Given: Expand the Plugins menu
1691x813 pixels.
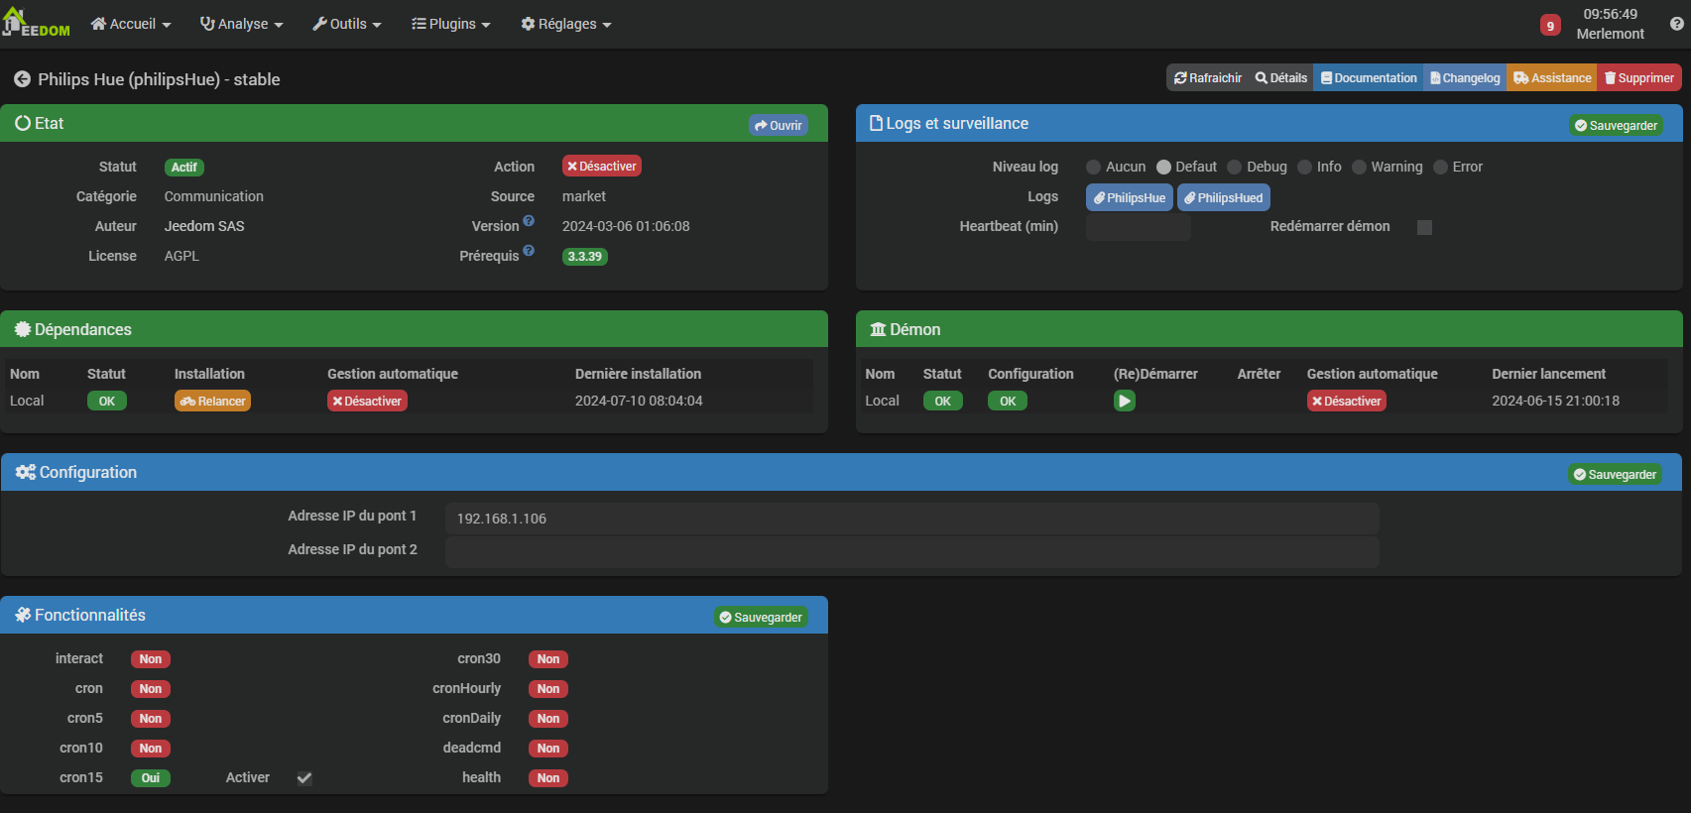Looking at the screenshot, I should pyautogui.click(x=451, y=24).
